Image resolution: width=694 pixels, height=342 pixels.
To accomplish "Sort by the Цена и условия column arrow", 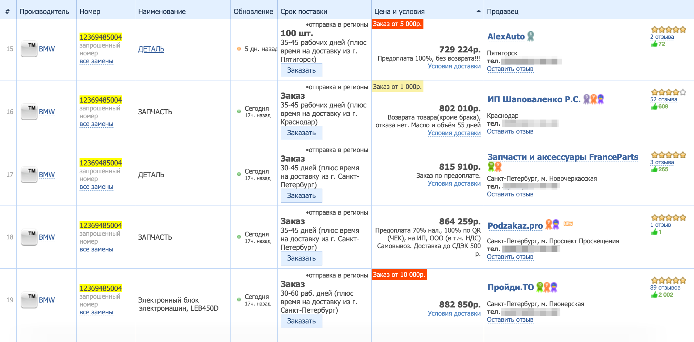I will coord(479,11).
